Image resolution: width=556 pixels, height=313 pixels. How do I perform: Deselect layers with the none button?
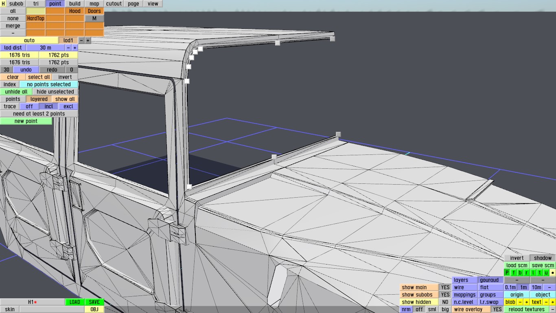click(x=13, y=18)
